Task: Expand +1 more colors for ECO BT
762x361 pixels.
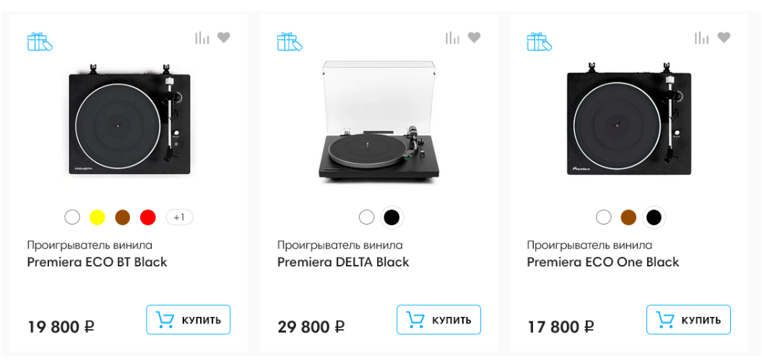Action: (179, 217)
